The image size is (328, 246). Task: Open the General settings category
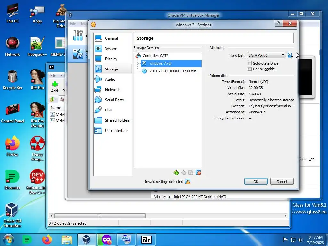pos(112,38)
